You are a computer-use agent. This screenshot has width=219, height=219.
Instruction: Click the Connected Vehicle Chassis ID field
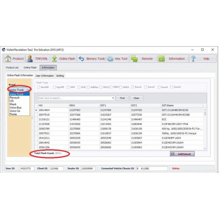pyautogui.click(x=152, y=169)
